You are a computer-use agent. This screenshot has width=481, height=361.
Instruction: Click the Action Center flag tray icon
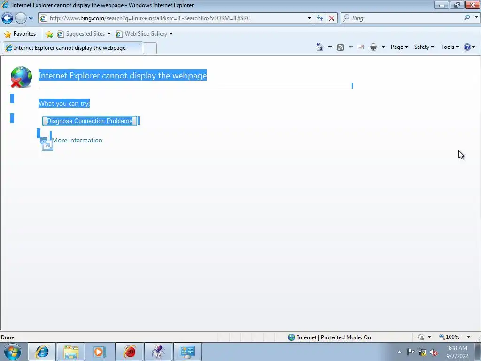tap(411, 352)
